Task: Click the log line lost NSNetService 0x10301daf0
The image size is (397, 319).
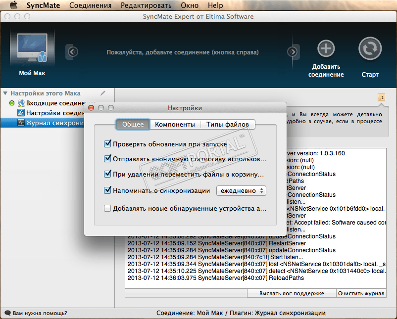Action: tap(257, 264)
